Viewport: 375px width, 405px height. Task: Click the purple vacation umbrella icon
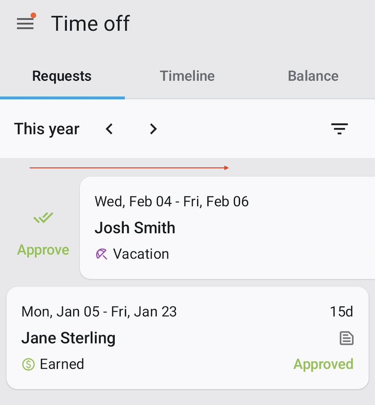(x=101, y=254)
